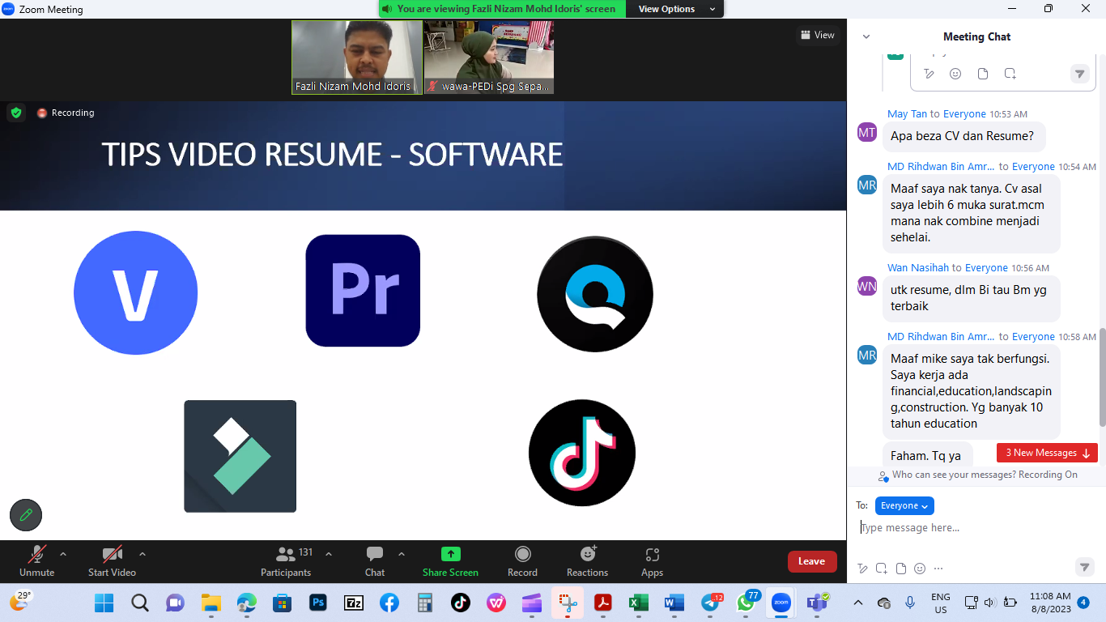Click the green Share Screen icon

[450, 555]
